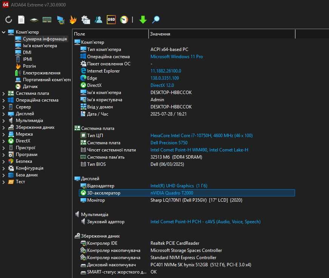The height and width of the screenshot is (278, 329).
Task: Open the sensor gauge toolbar icon
Action: click(x=124, y=20)
